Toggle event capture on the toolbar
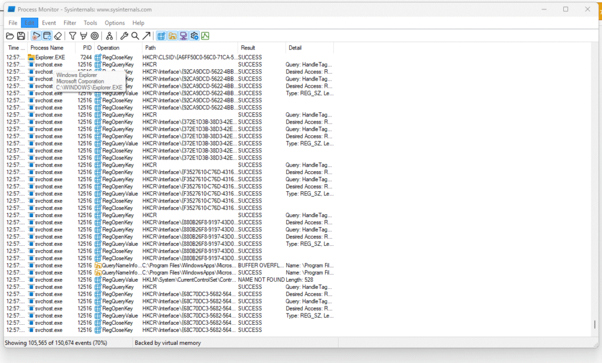The height and width of the screenshot is (363, 602). 36,36
